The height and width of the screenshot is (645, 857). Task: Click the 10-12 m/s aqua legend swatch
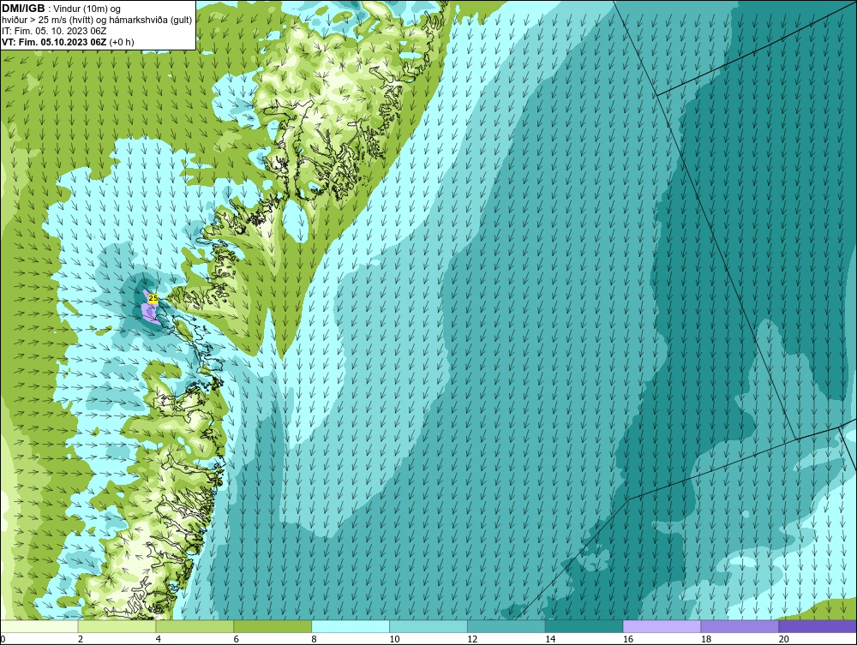coord(428,626)
